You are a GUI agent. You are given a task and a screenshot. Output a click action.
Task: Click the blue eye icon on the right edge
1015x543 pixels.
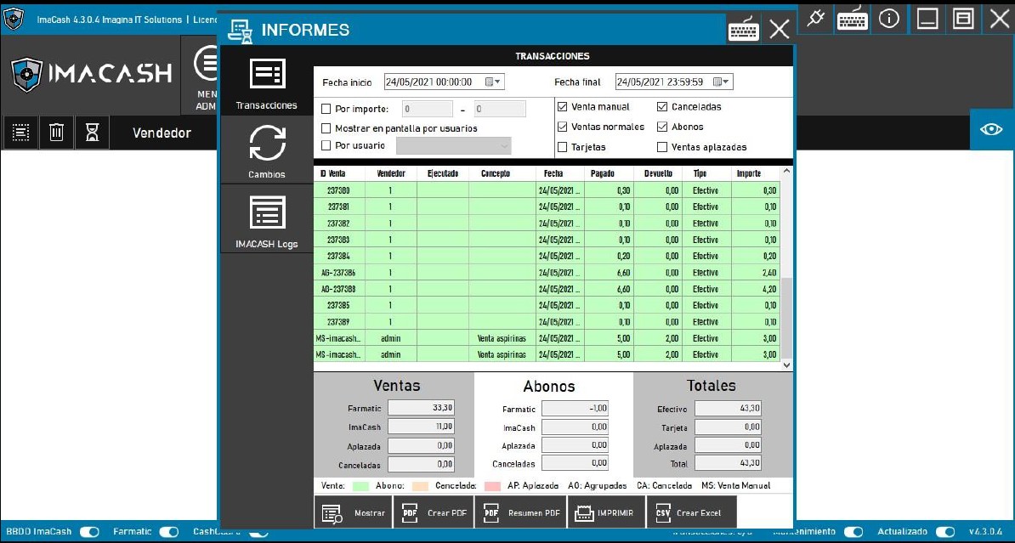coord(992,131)
